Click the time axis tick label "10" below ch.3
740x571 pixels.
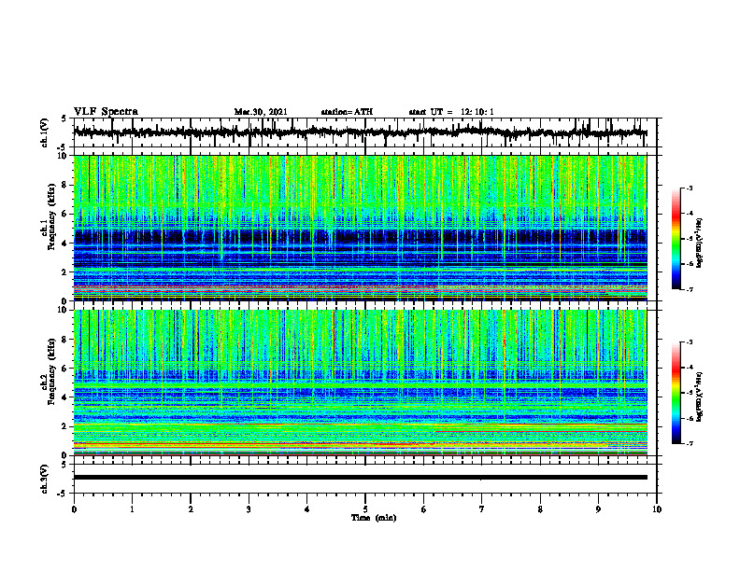coord(657,509)
